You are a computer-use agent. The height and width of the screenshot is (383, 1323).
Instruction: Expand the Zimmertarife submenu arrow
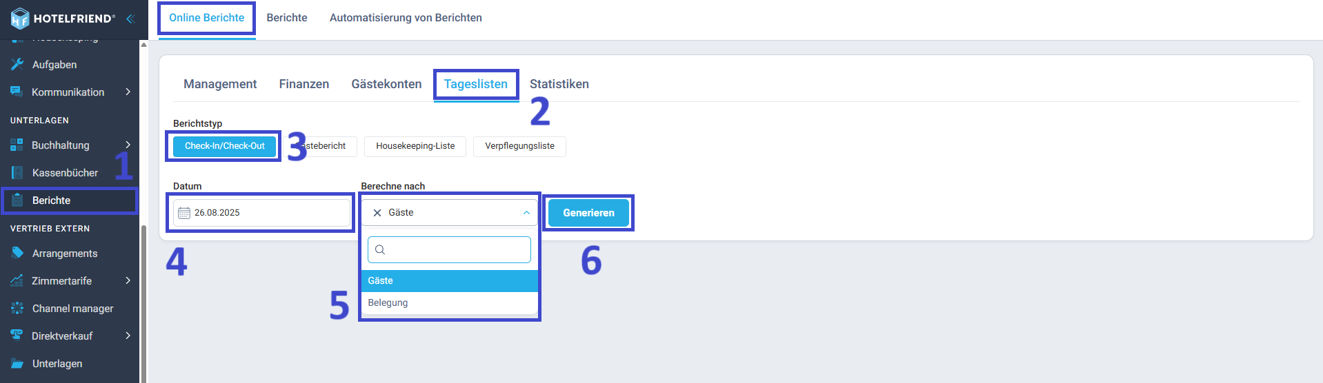[128, 280]
